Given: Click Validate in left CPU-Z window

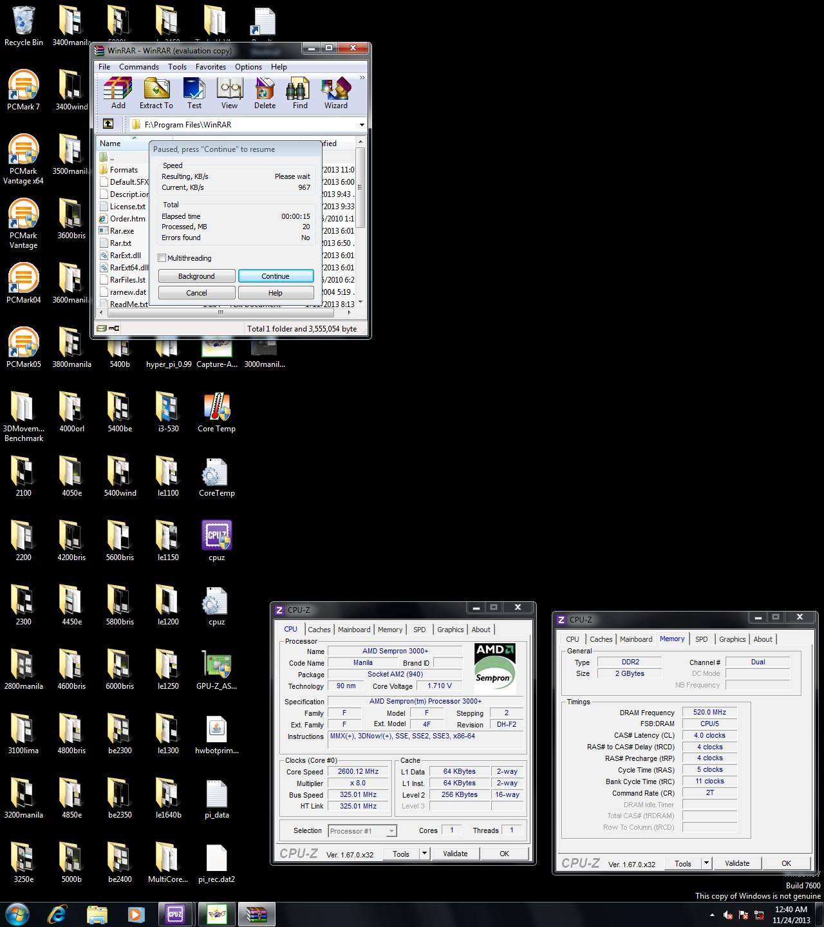Looking at the screenshot, I should (455, 854).
